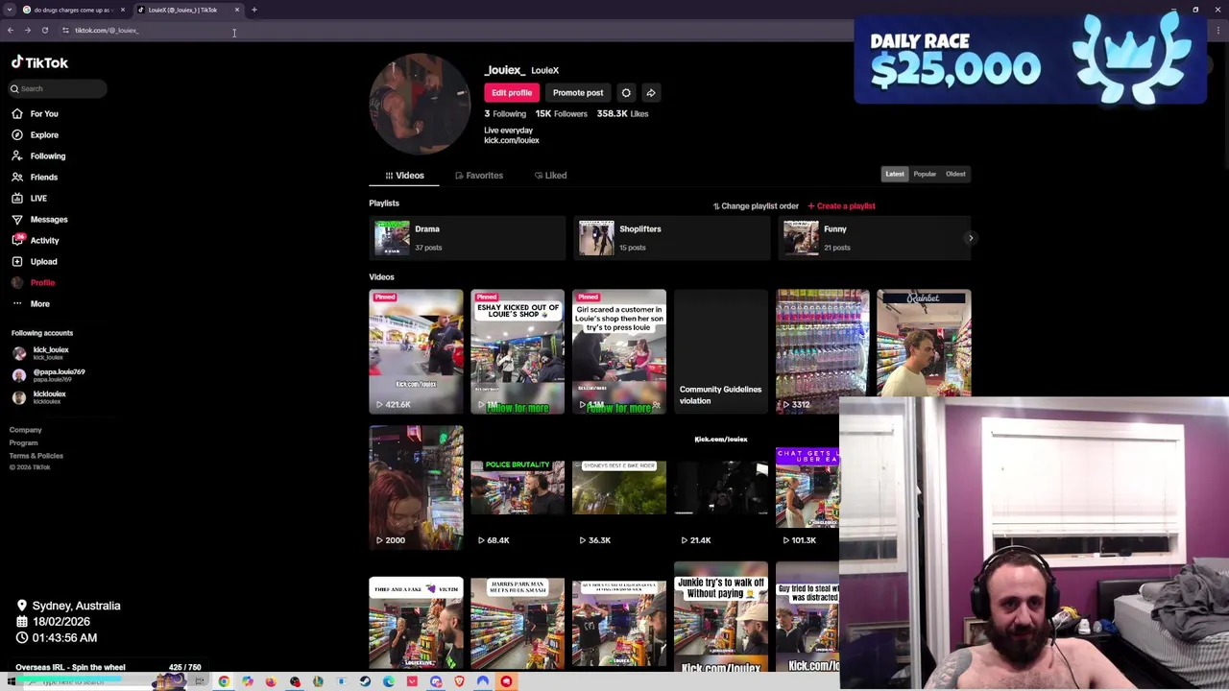The image size is (1229, 691).
Task: Open profile settings gear icon
Action: (626, 93)
